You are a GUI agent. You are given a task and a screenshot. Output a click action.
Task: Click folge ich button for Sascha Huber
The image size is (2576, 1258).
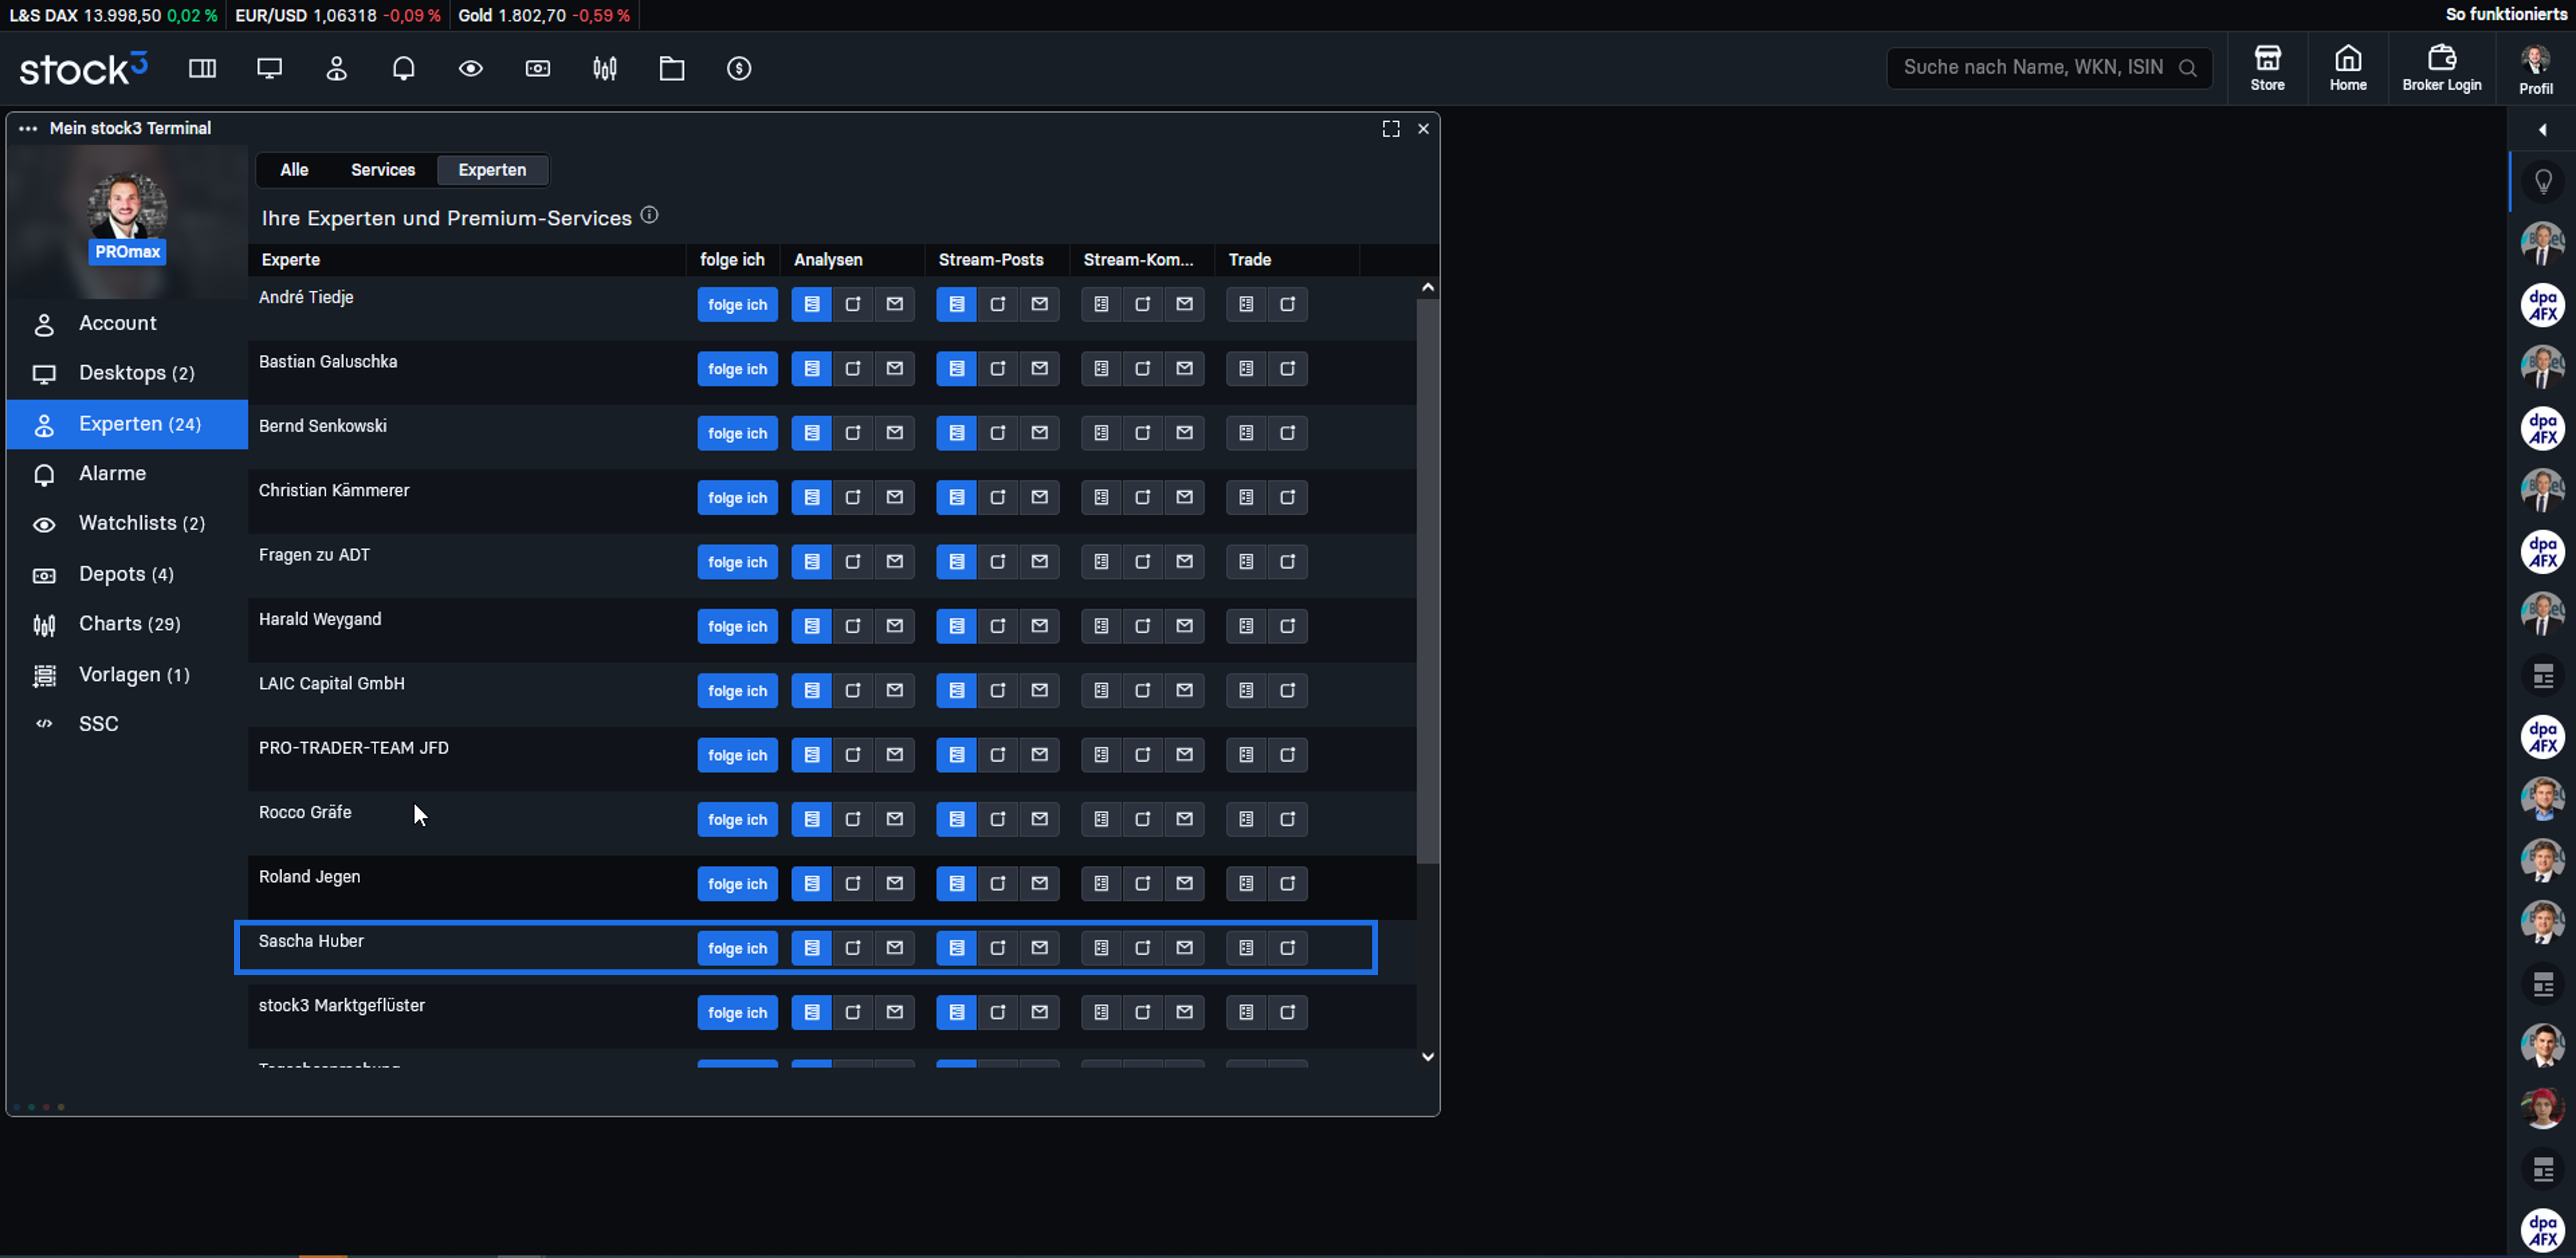[737, 948]
